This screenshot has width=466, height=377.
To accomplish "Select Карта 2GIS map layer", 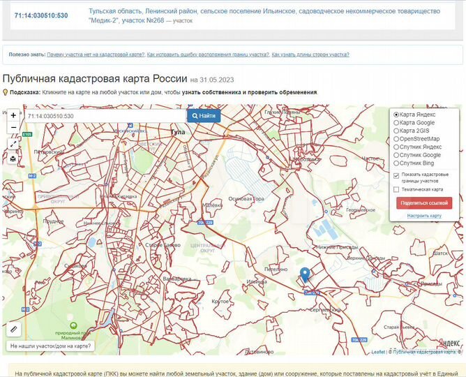I will point(396,131).
